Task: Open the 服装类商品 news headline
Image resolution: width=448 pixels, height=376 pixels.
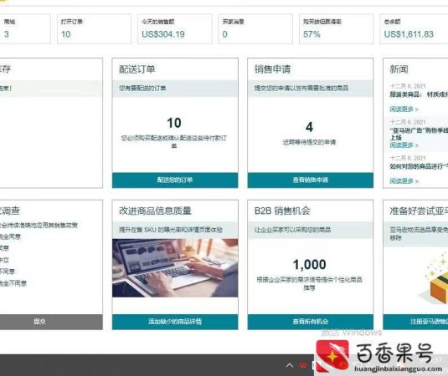Action: 419,94
